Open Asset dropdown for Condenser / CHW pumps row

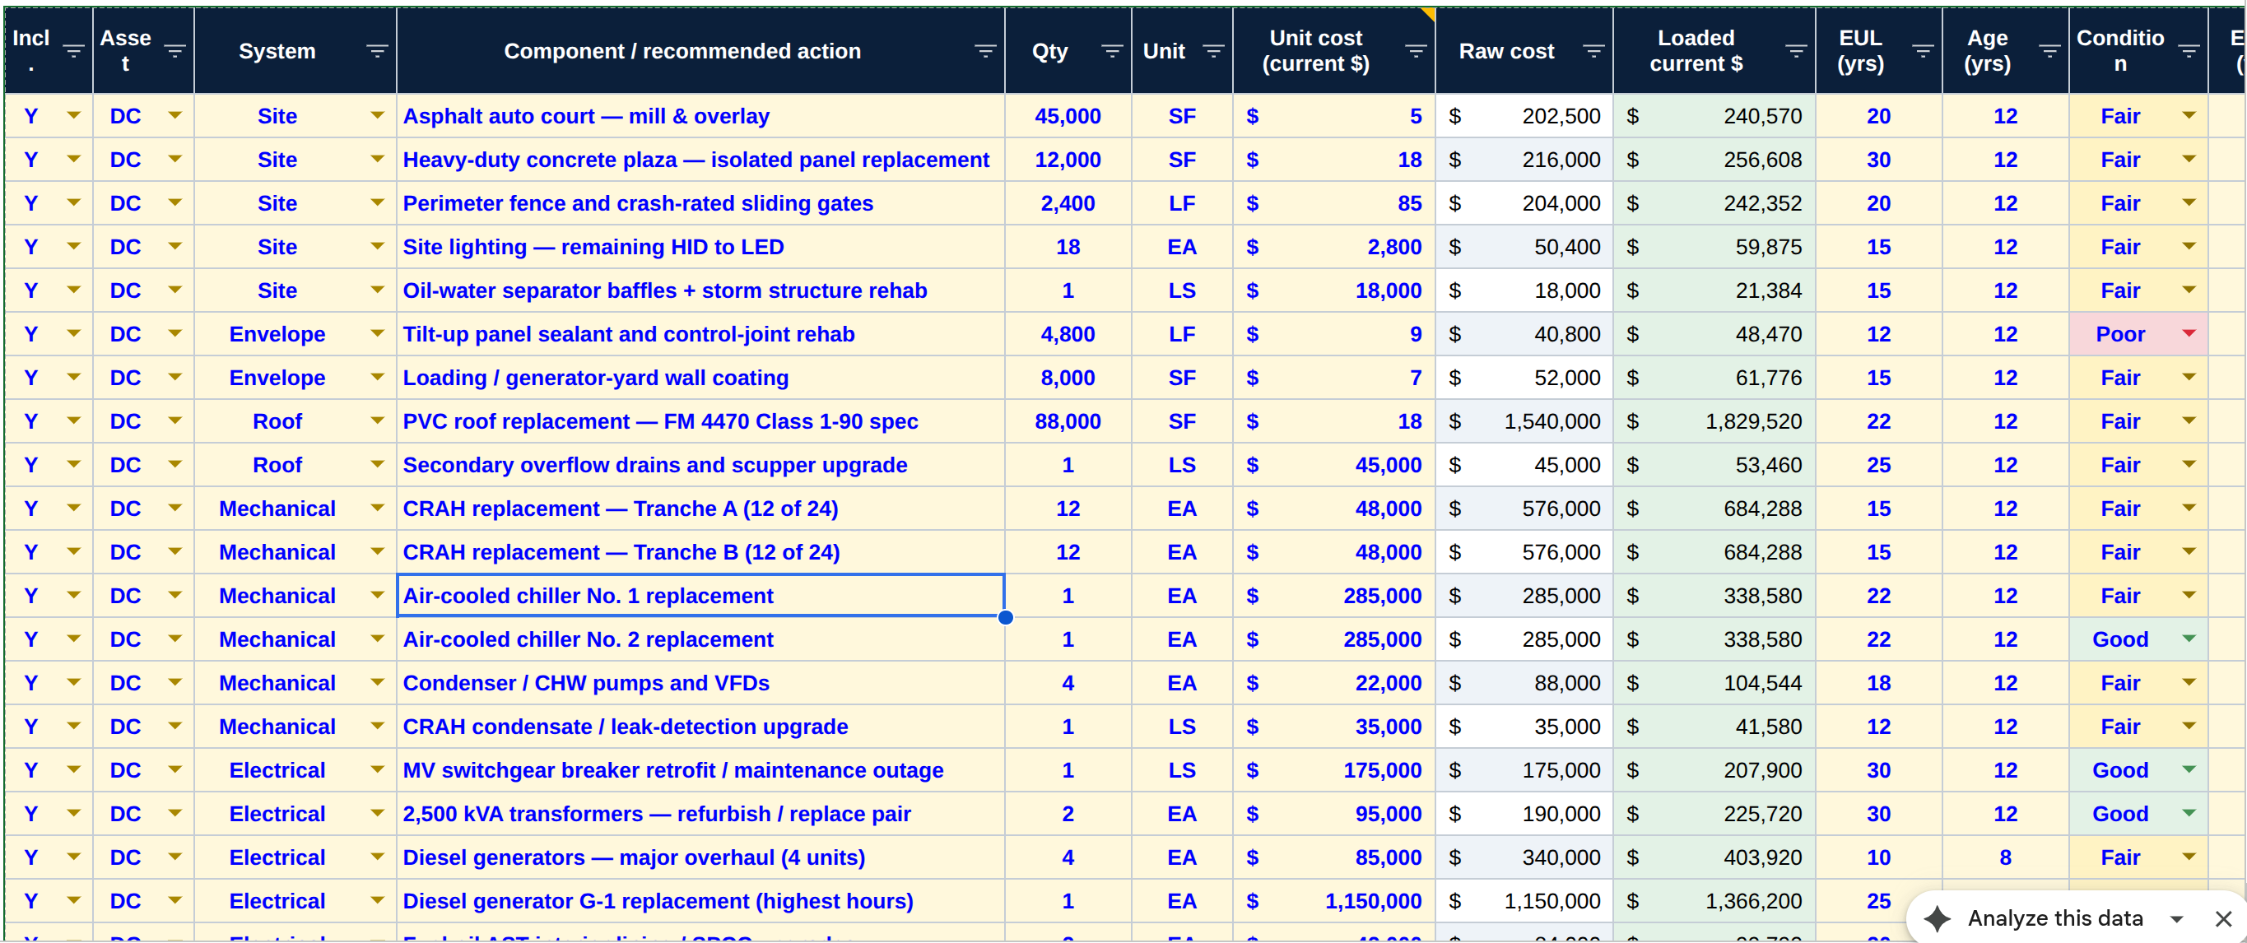coord(174,682)
